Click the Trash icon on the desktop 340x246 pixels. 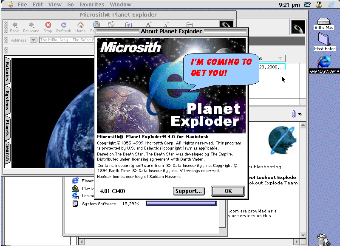pyautogui.click(x=324, y=240)
